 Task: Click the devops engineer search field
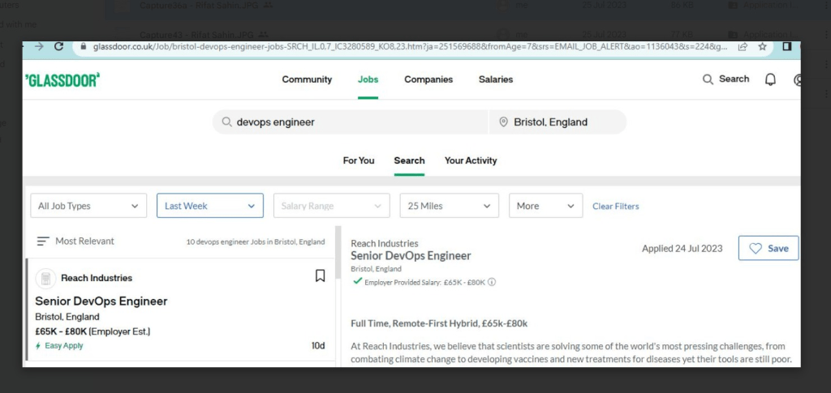[x=351, y=122]
